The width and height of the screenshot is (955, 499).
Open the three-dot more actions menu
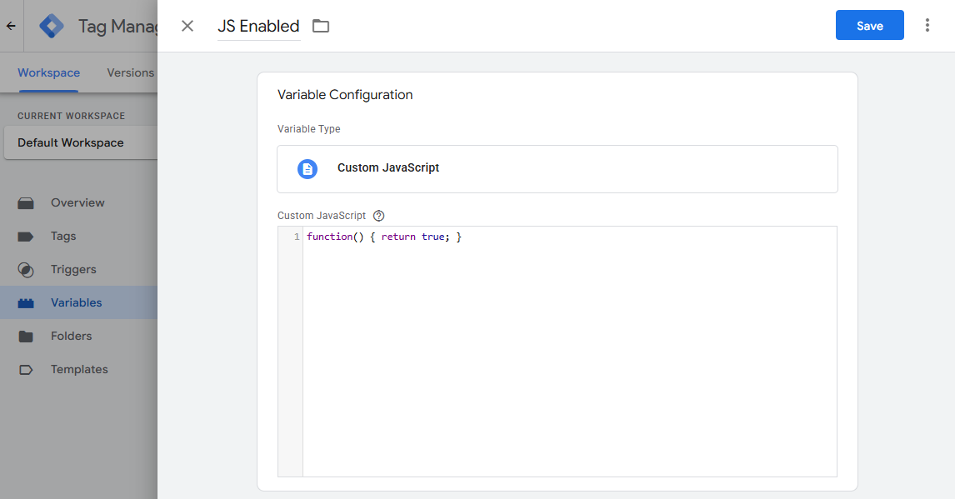927,25
